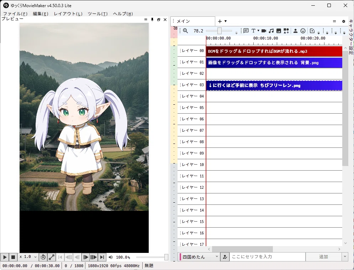354x270 pixels.
Task: Expand the overflow arrow after the effect icon
Action: [x=318, y=33]
